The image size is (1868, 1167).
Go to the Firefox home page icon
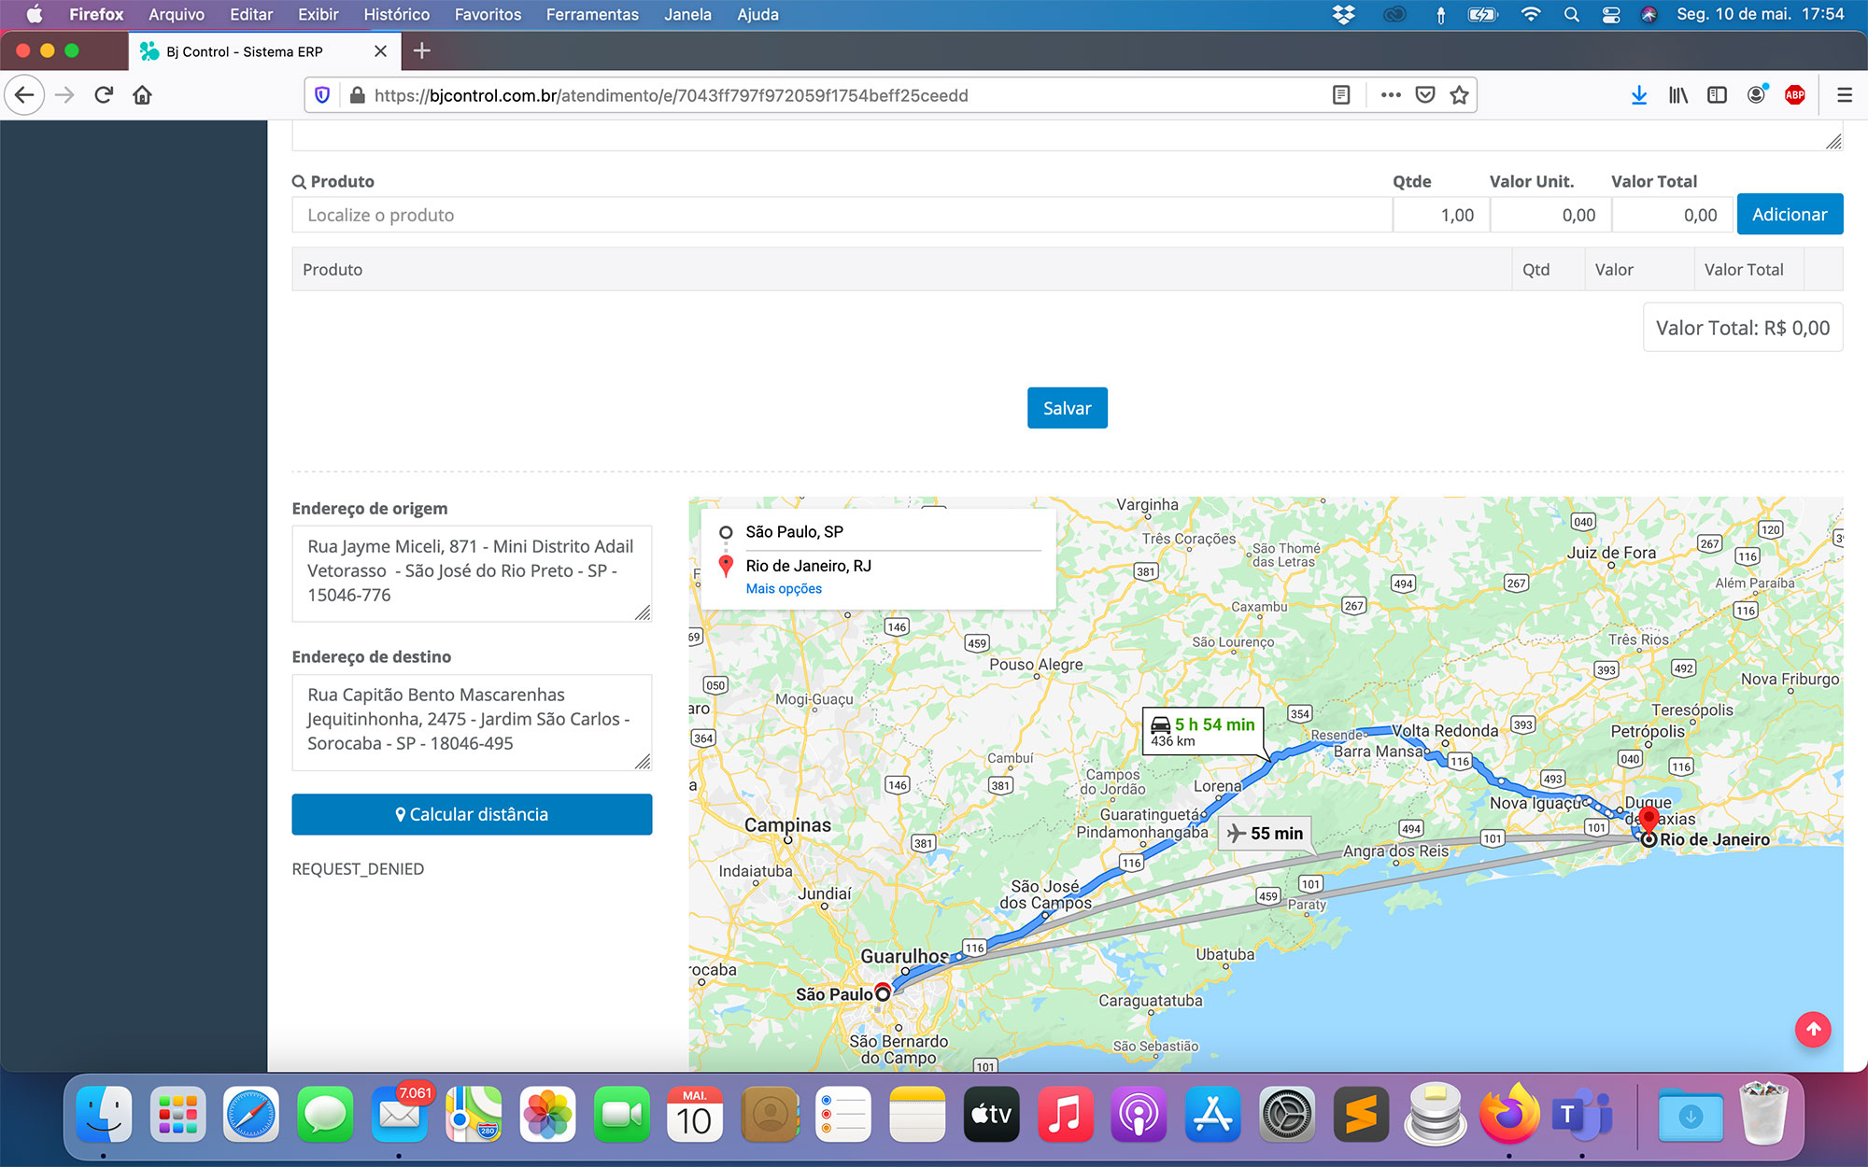point(142,95)
